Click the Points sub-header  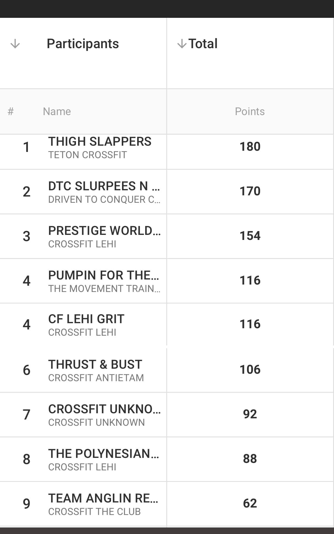tap(250, 111)
